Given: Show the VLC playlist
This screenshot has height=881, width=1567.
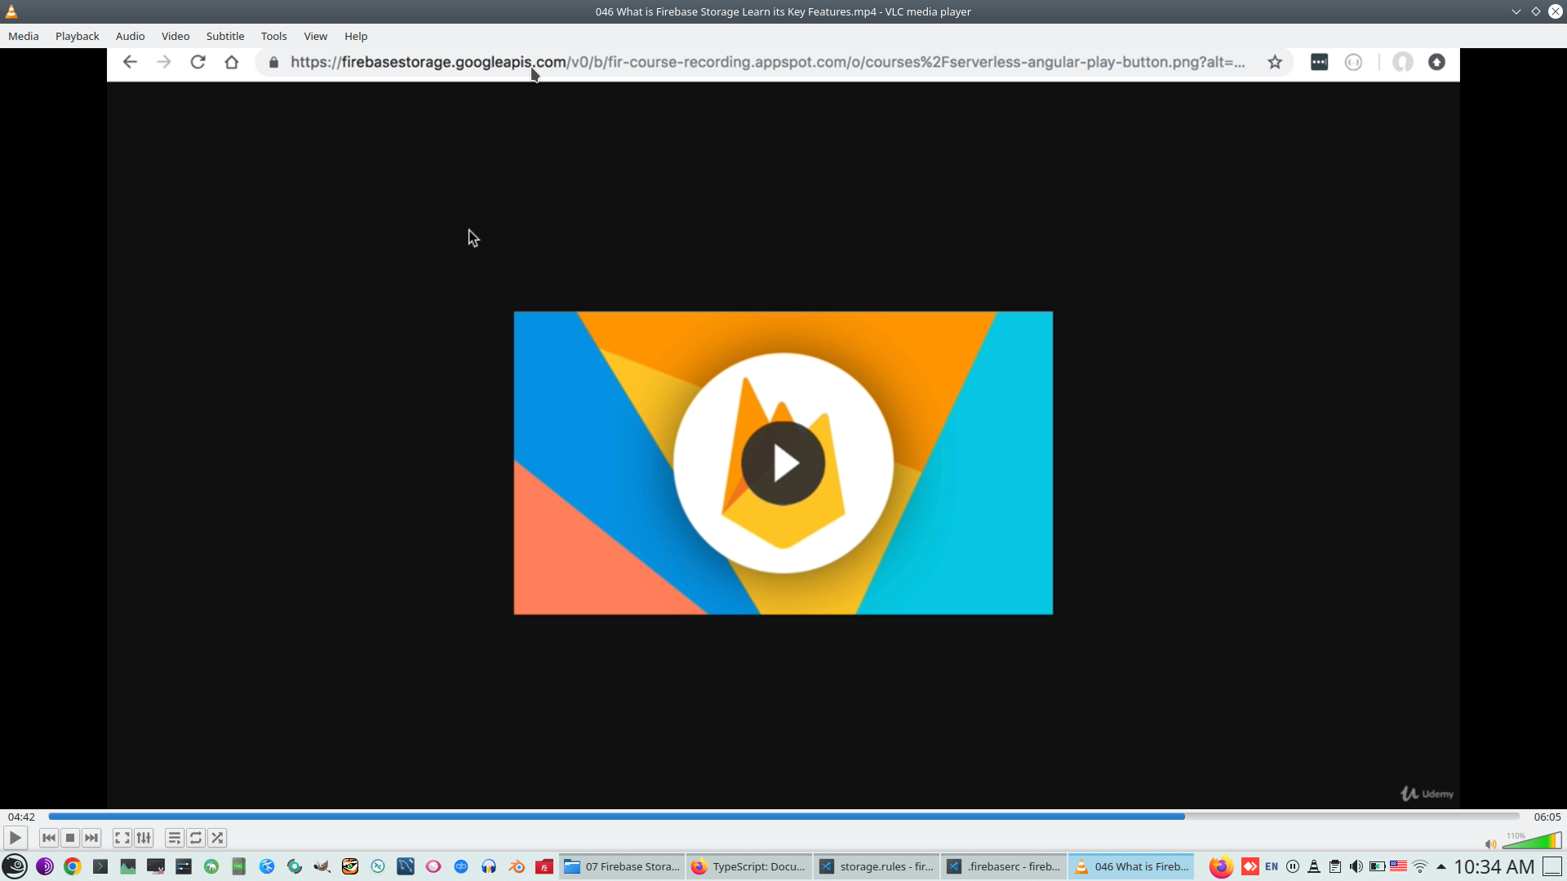Looking at the screenshot, I should click(174, 838).
